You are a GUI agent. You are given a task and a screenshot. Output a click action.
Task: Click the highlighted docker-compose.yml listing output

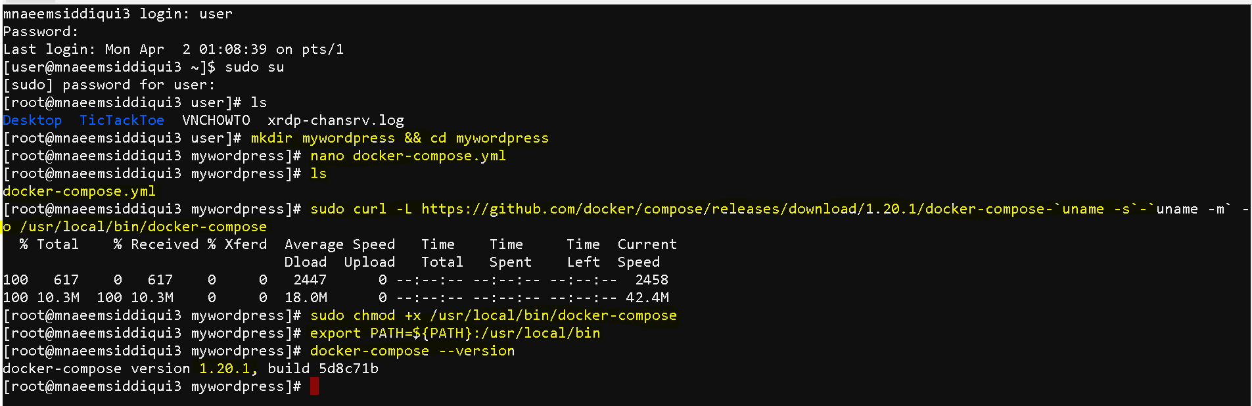[x=79, y=191]
